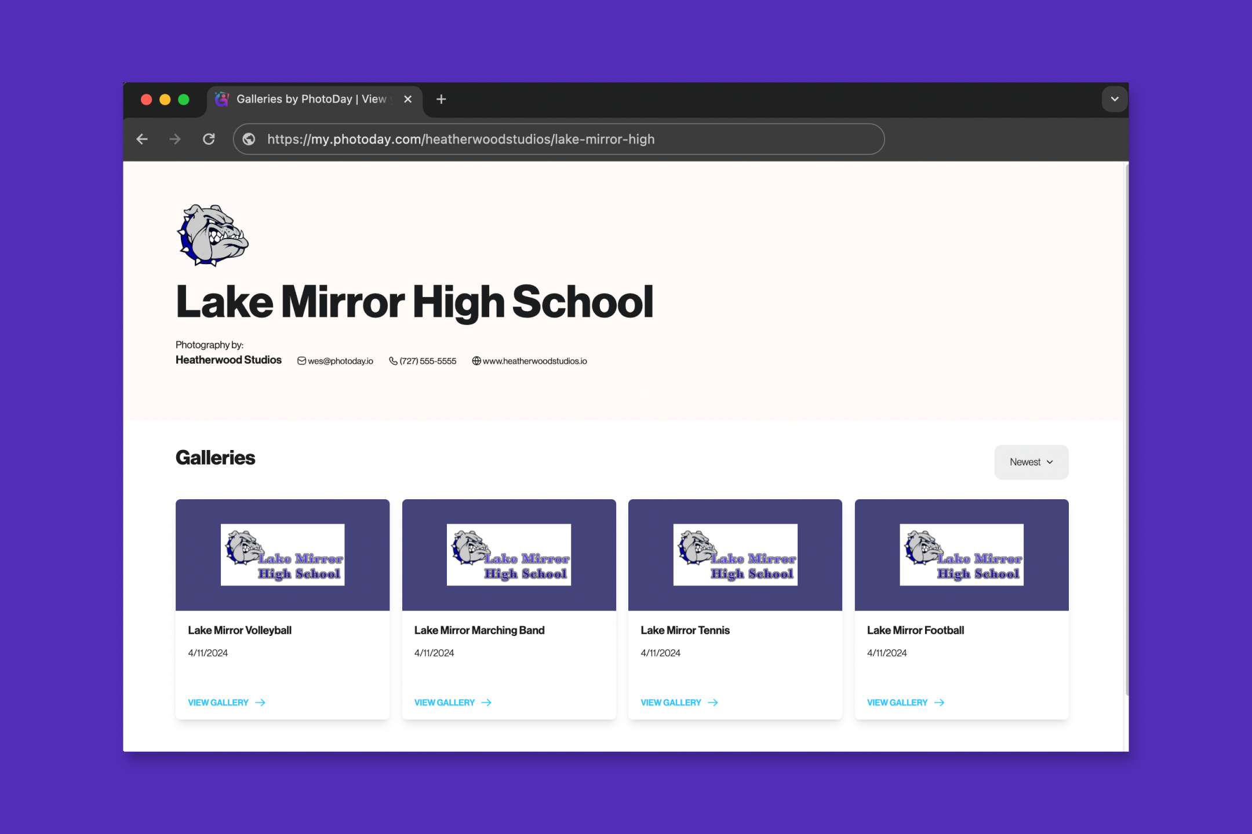Click the Lake Mirror Tennis title
1252x834 pixels.
tap(685, 630)
